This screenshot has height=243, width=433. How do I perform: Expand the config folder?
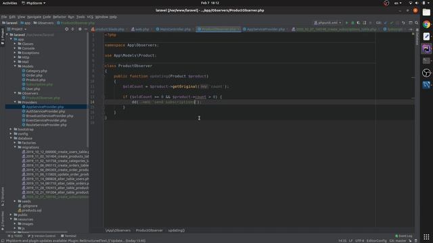[x=11, y=134]
